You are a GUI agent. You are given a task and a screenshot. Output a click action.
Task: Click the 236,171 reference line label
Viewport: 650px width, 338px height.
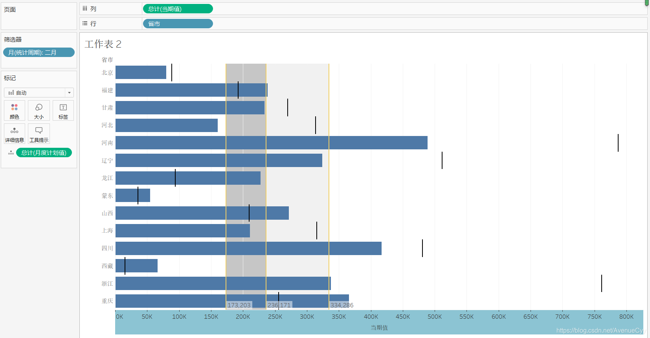(x=279, y=305)
